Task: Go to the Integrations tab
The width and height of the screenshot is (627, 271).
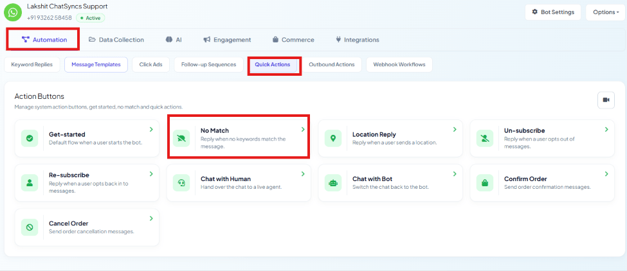Action: click(358, 40)
